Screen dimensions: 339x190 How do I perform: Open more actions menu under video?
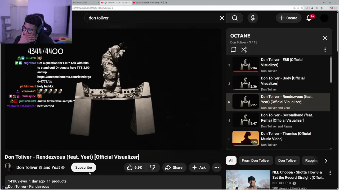point(217,168)
